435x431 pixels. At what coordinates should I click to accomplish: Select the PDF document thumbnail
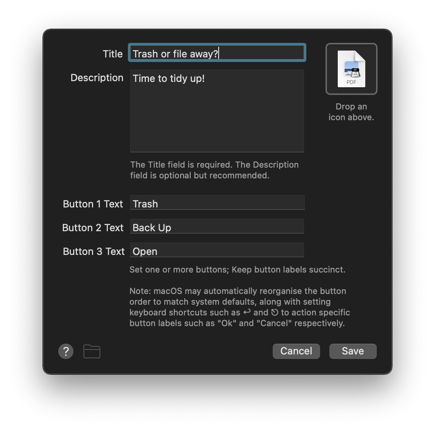pos(351,68)
